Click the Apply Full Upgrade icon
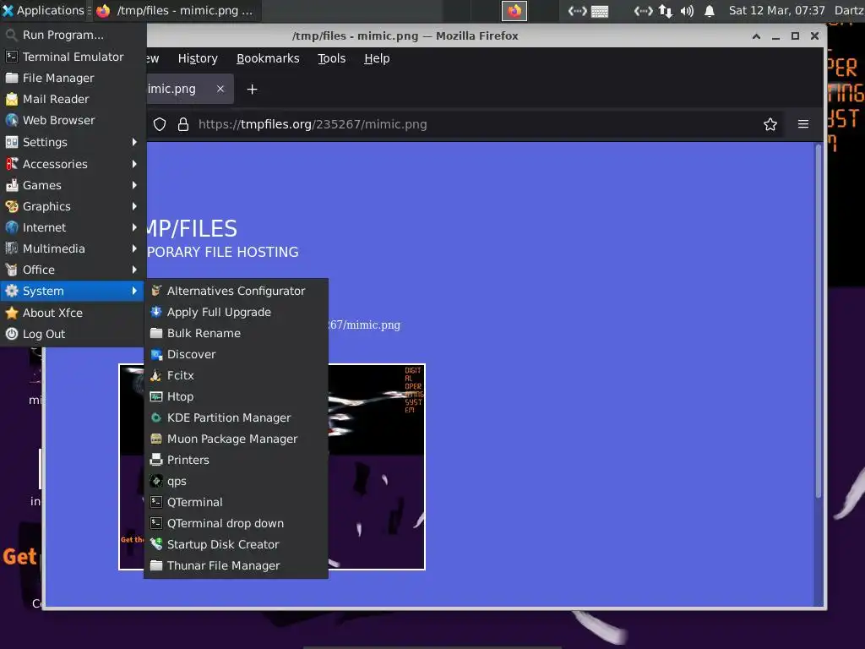This screenshot has width=865, height=649. coord(156,312)
